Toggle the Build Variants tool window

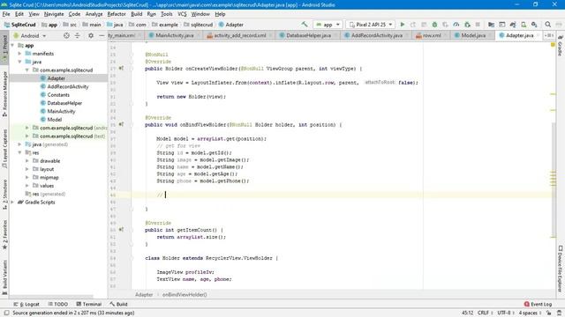coord(4,277)
